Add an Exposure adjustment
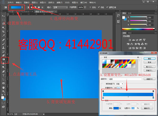158x116 pixels. pyautogui.click(x=141, y=40)
